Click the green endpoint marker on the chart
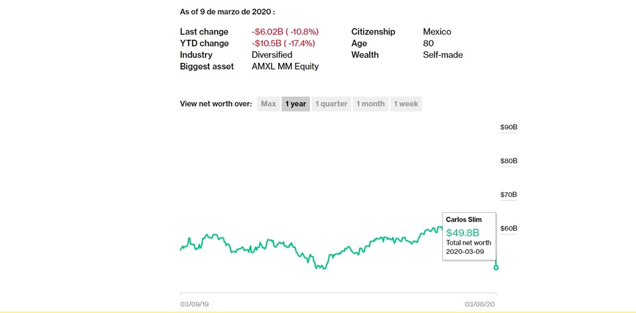636x313 pixels. tap(496, 267)
